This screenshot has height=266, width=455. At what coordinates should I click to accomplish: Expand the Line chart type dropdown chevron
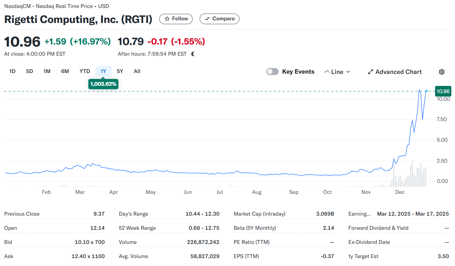point(348,72)
